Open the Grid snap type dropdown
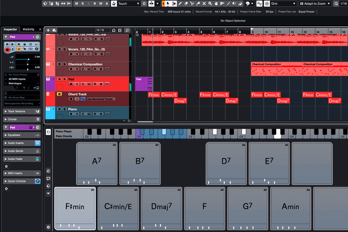The image size is (348, 232). (283, 4)
